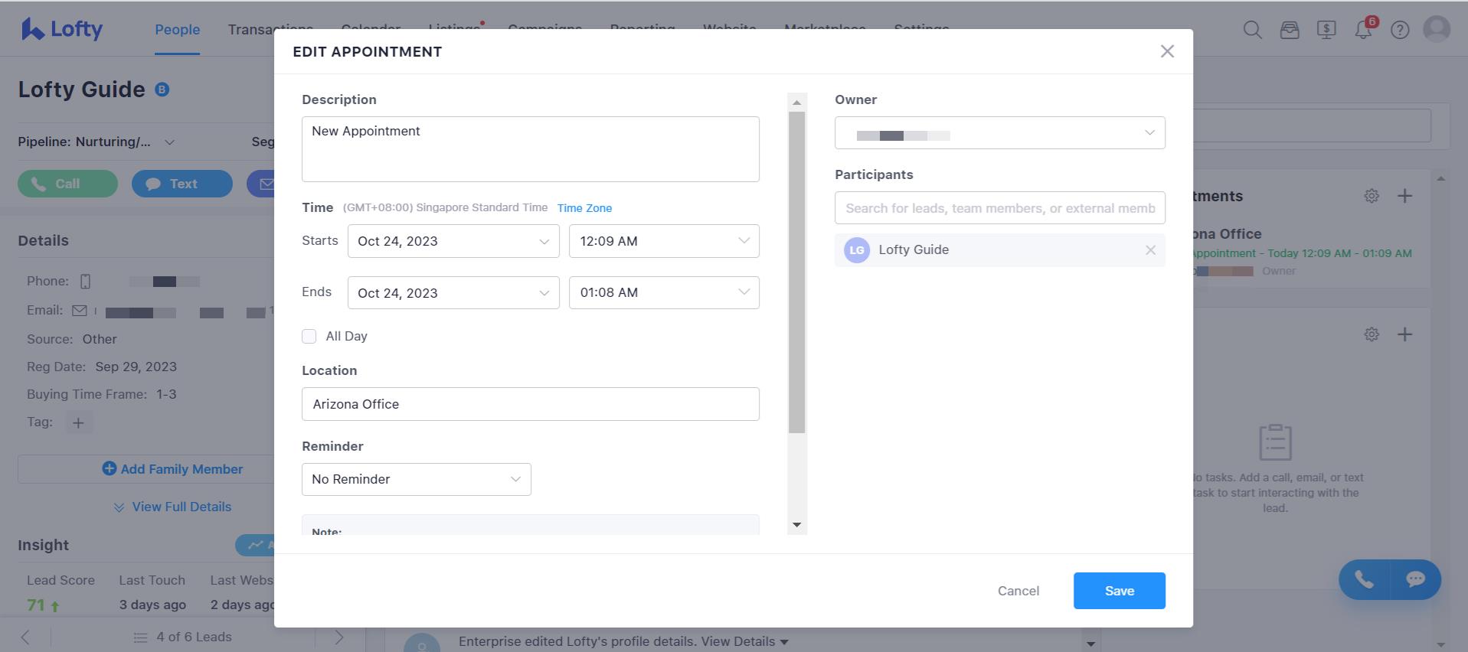Click the Time Zone link
The image size is (1468, 652).
coord(584,208)
